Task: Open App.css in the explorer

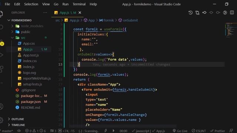Action: [x=29, y=44]
